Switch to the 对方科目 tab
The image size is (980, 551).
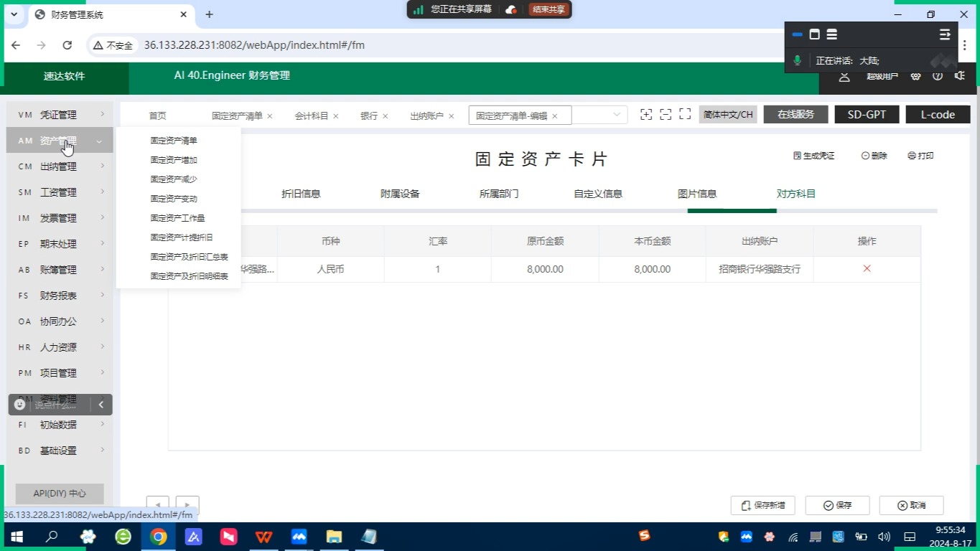coord(795,193)
